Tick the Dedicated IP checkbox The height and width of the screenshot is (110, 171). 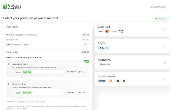(x=10, y=85)
